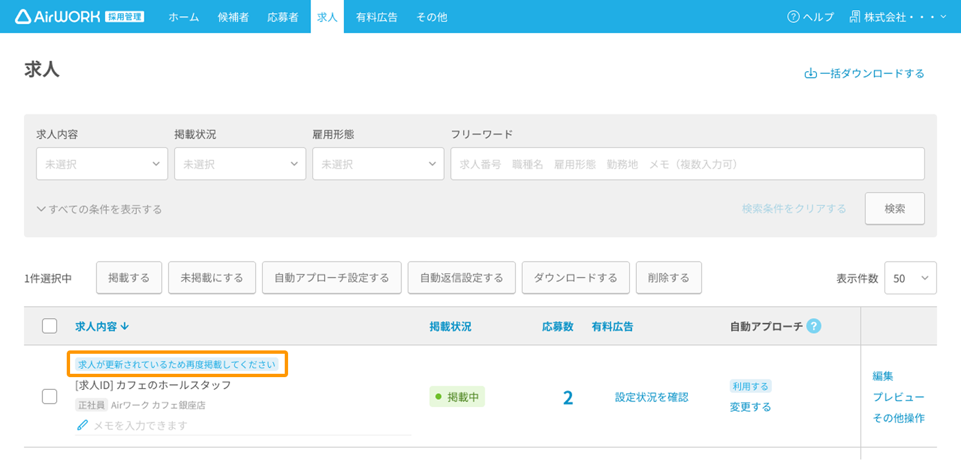Viewport: 961px width, 460px height.
Task: Click Airワーク カフェ銀座店 location text
Action: point(158,405)
